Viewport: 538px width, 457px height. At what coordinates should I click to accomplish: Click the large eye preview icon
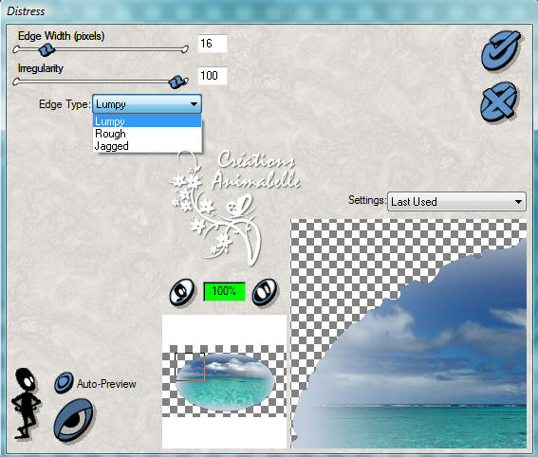(73, 420)
